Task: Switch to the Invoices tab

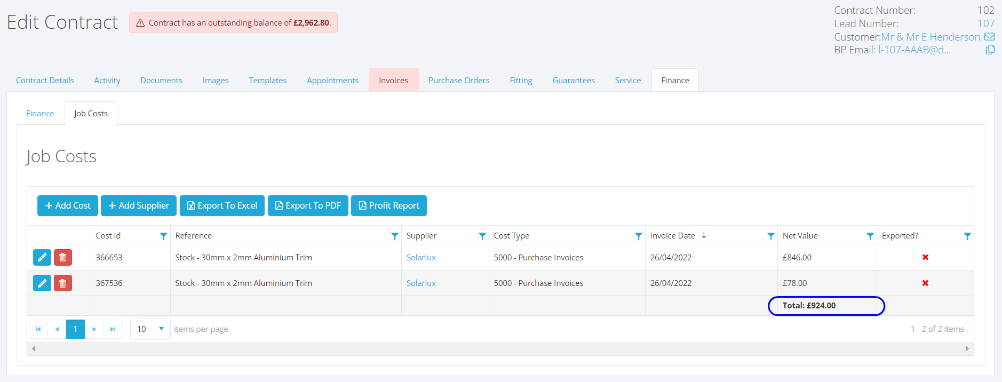Action: click(393, 81)
